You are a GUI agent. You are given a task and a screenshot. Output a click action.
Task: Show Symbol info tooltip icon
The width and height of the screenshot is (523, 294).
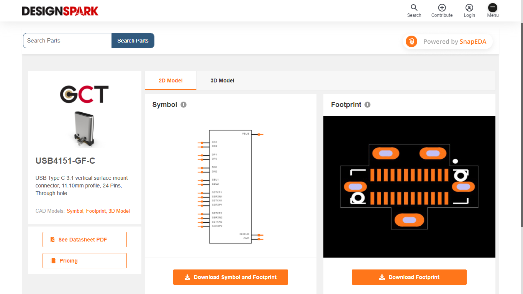(184, 105)
